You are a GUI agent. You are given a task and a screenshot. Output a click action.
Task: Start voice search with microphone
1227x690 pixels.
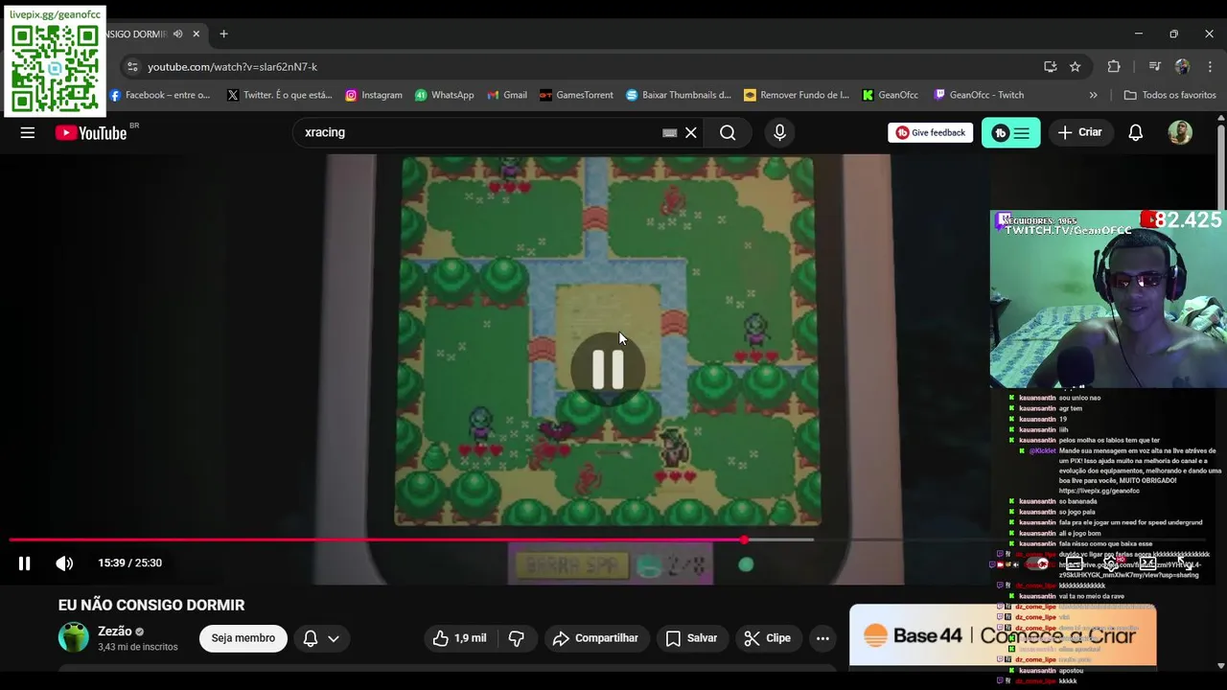[x=779, y=133]
